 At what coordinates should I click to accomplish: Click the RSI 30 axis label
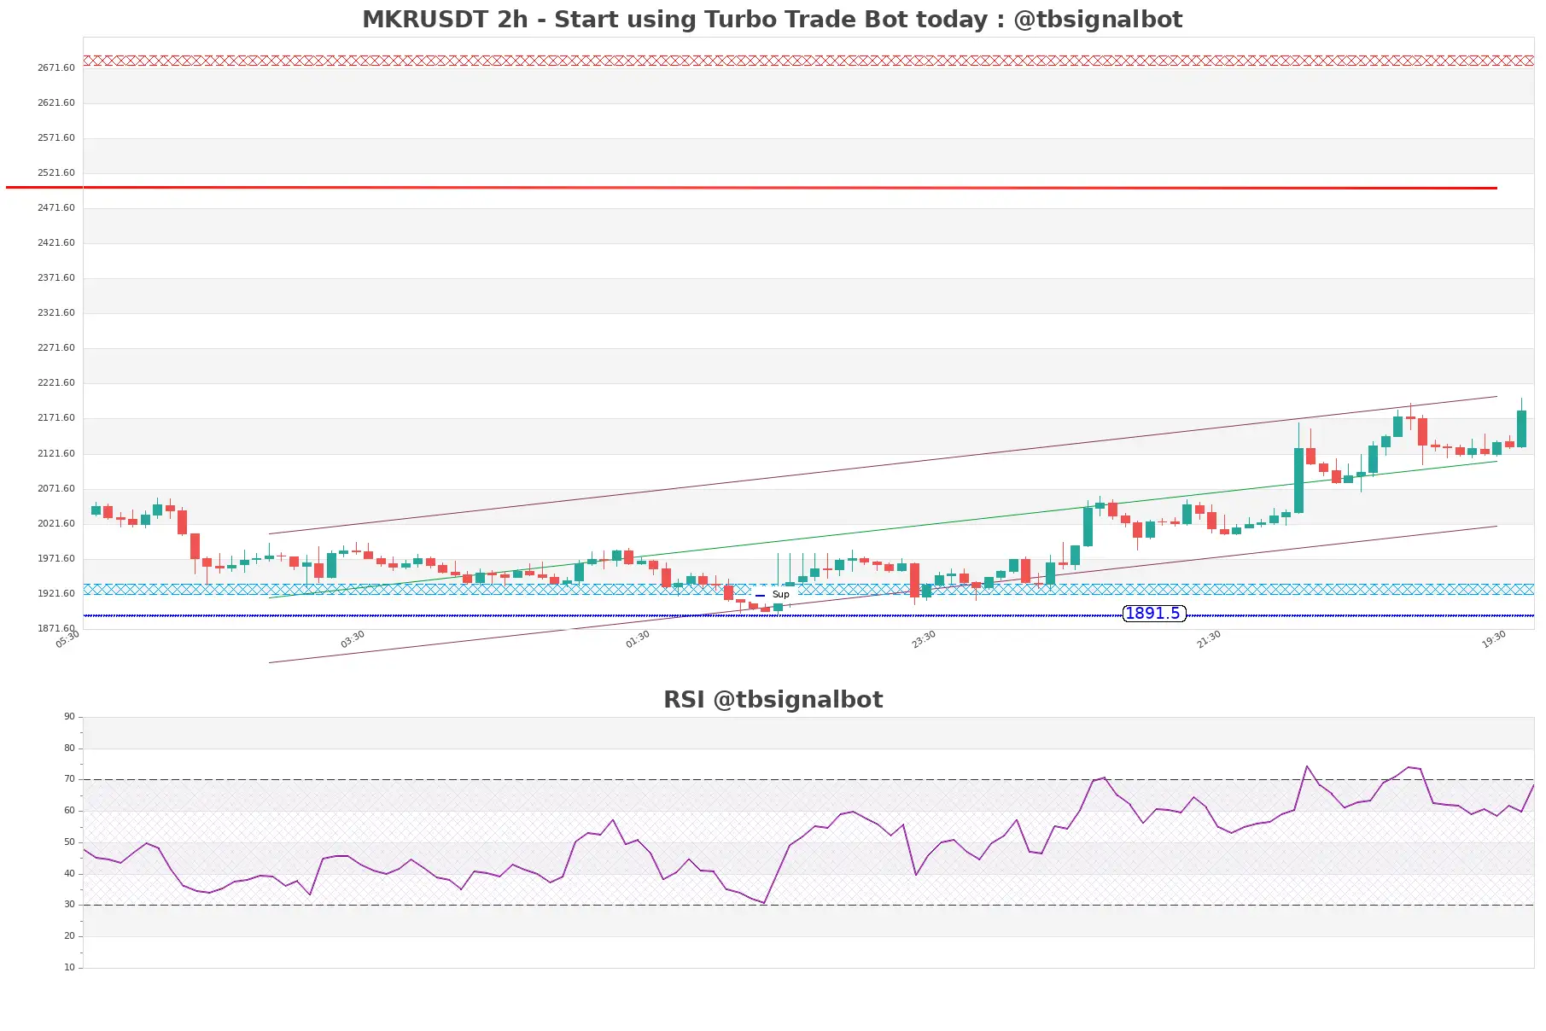[69, 904]
